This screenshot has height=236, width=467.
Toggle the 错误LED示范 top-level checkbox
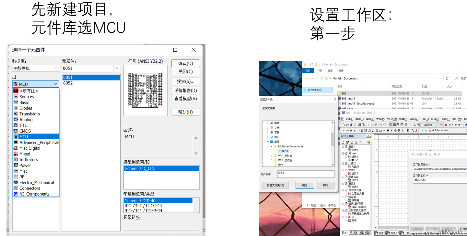(x=346, y=204)
